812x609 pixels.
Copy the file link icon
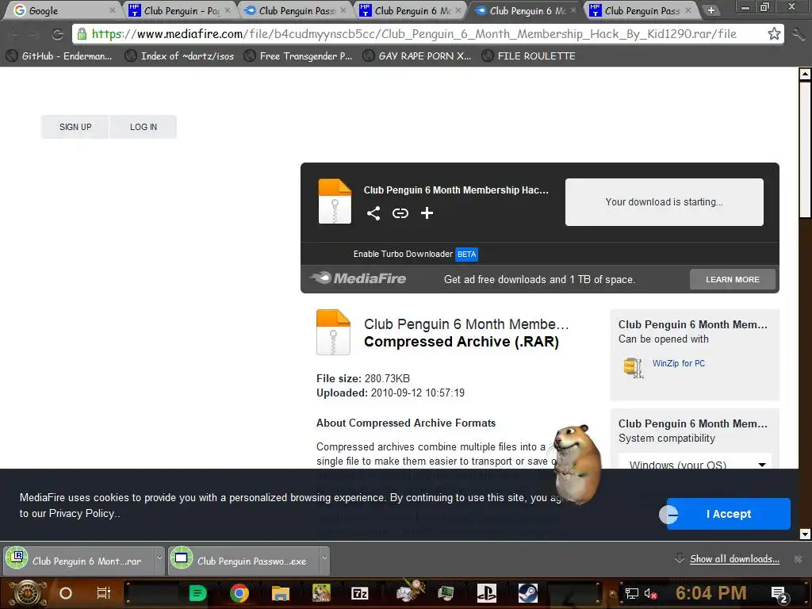pos(400,213)
